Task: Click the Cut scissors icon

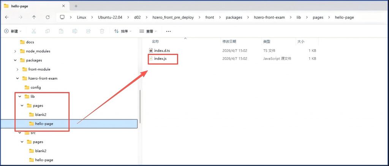Action: [34, 31]
